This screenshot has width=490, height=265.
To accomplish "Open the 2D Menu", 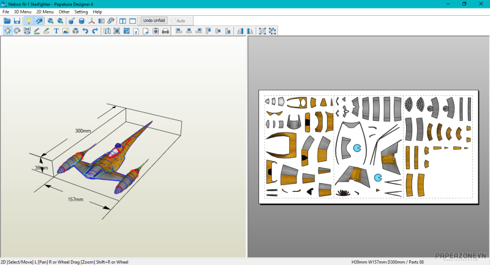I will click(x=45, y=12).
